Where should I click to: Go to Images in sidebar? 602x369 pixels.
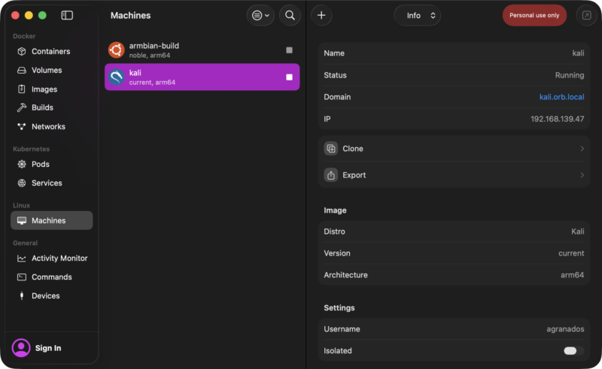(x=44, y=89)
